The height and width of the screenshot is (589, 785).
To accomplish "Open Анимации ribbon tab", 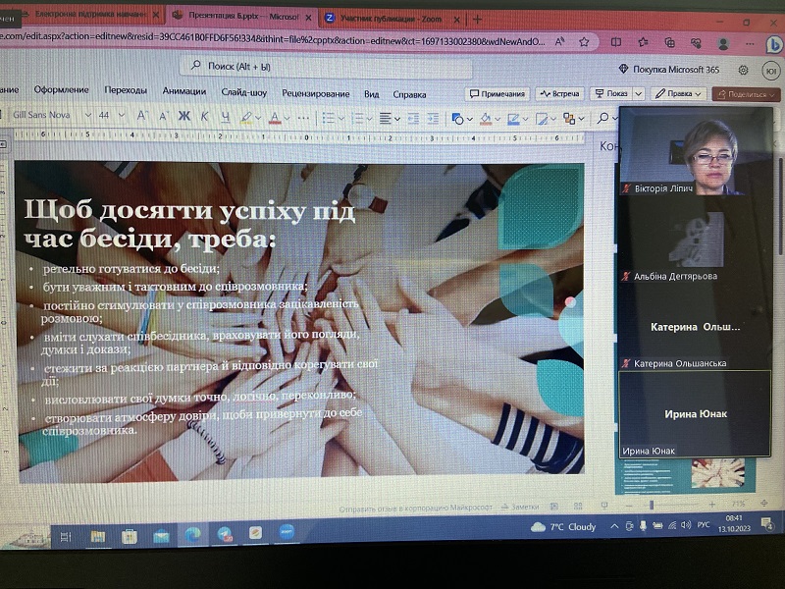I will (184, 91).
